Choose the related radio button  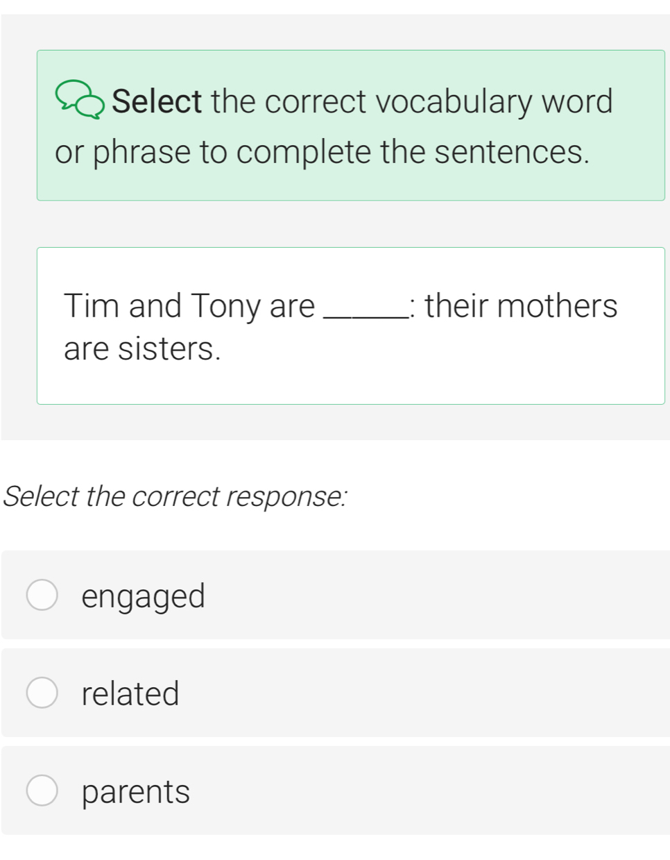(x=42, y=693)
